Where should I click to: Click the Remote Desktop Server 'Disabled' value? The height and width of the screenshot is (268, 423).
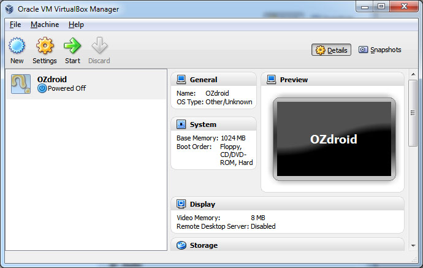coord(263,226)
